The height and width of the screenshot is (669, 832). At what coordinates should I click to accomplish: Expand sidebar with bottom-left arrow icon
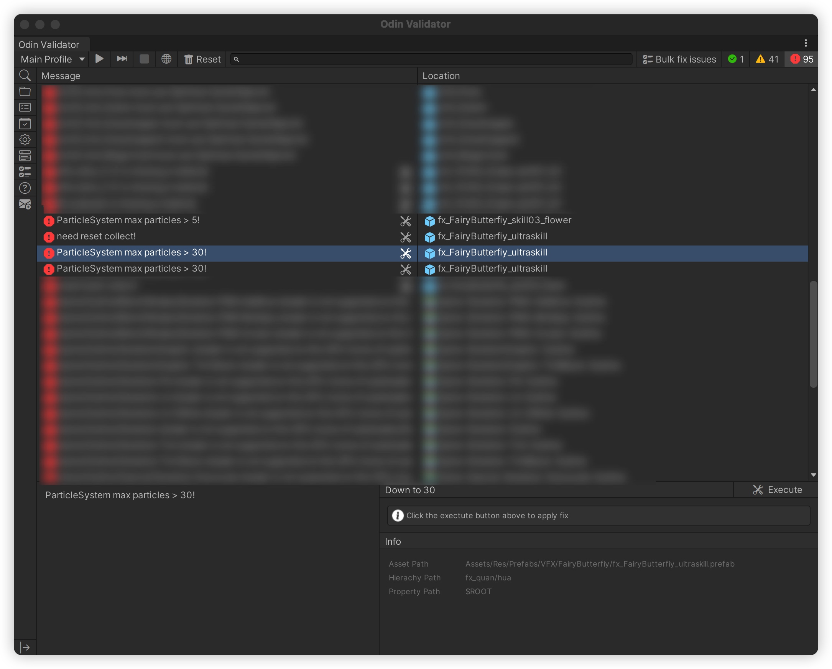25,648
